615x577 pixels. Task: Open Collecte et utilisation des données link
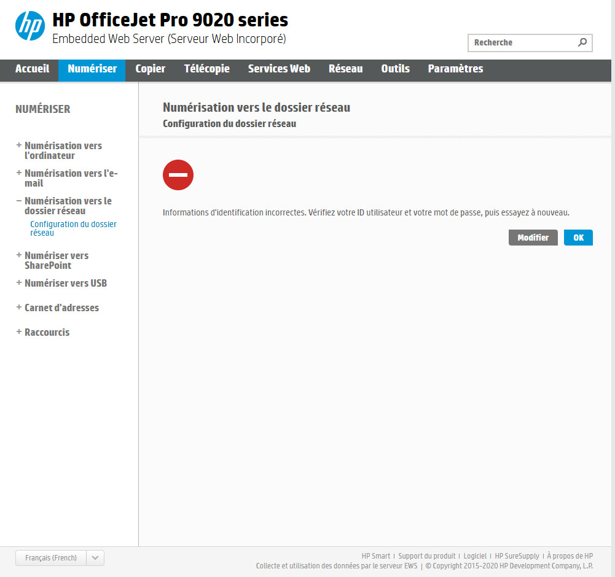pos(337,566)
